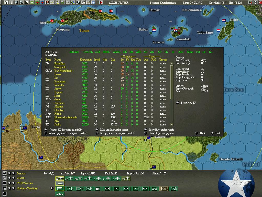Sort ship list by Type column

(48, 60)
